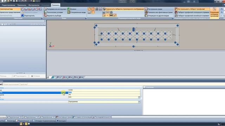Open the Отладка подпрограммы panel tab
The image size is (225, 126).
44,121
